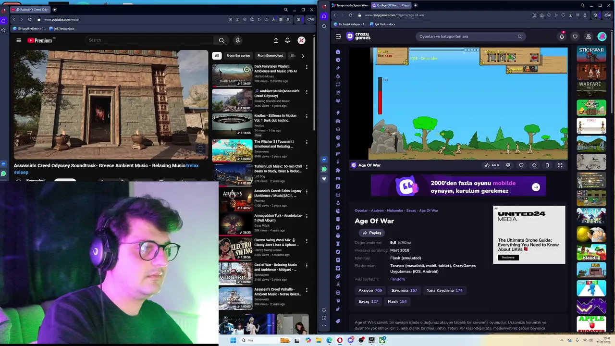The image size is (615, 346).
Task: Click the mobile app promo banner arrow
Action: tap(536, 187)
